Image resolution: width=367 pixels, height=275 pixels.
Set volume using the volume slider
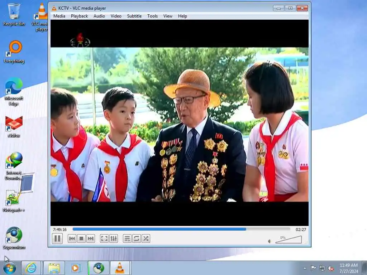pos(289,240)
